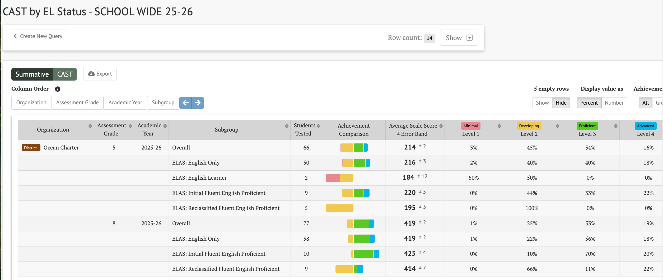This screenshot has height=280, width=663.
Task: Select the Summative tab
Action: (32, 74)
